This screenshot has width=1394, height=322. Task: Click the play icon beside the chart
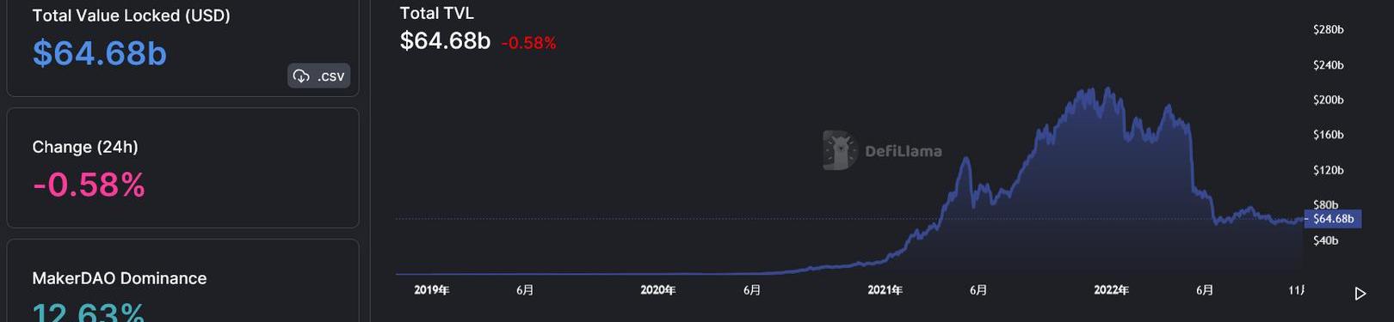pyautogui.click(x=1360, y=294)
